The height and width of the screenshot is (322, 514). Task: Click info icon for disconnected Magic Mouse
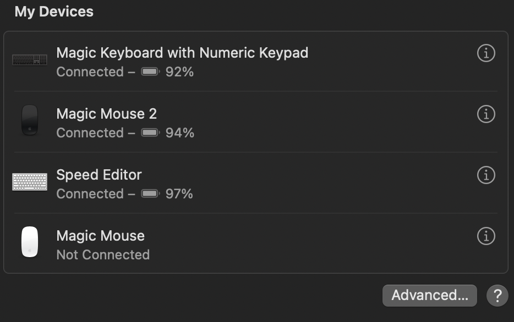click(485, 236)
